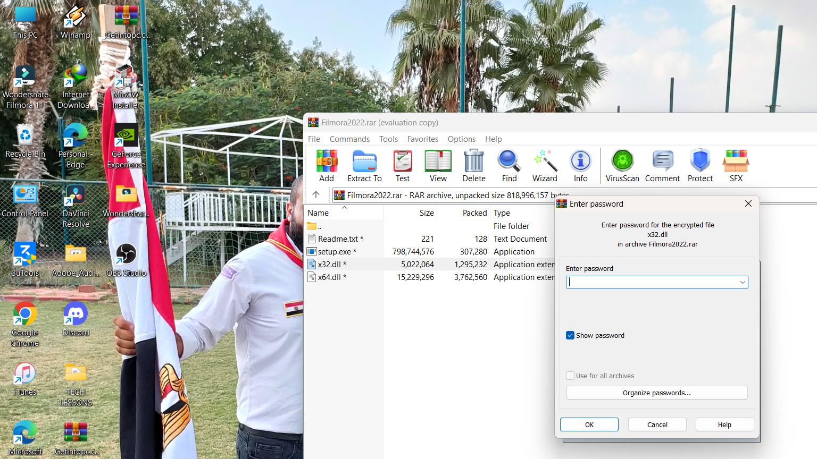
Task: Toggle the Use for all archives checkbox
Action: coord(570,376)
